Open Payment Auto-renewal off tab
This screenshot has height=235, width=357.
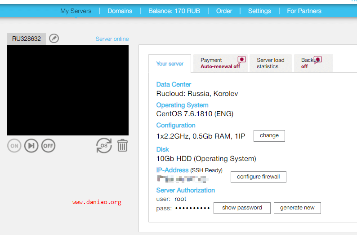pos(220,63)
